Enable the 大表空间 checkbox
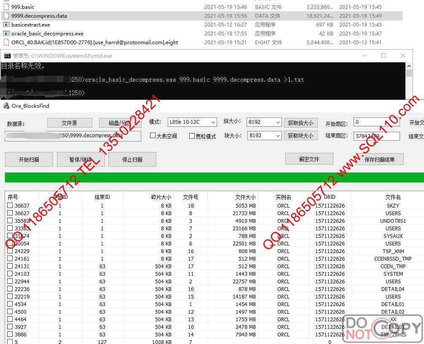This screenshot has width=424, height=344. click(x=153, y=136)
